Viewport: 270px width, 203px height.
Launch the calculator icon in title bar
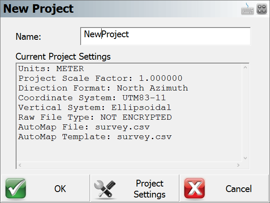pos(262,9)
